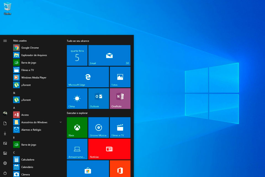Open the Fotos tile
The width and height of the screenshot is (265, 177).
coord(120,77)
